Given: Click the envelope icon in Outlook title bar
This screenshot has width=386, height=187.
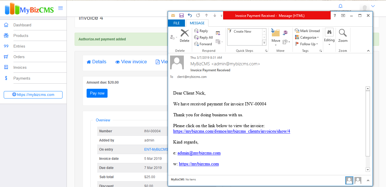Looking at the screenshot, I should coord(173,15).
